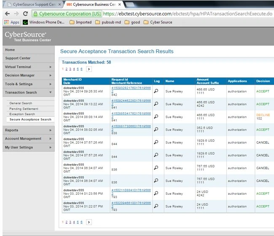Click next page arrow above the table
This screenshot has height=236, width=274.
pyautogui.click(x=89, y=69)
